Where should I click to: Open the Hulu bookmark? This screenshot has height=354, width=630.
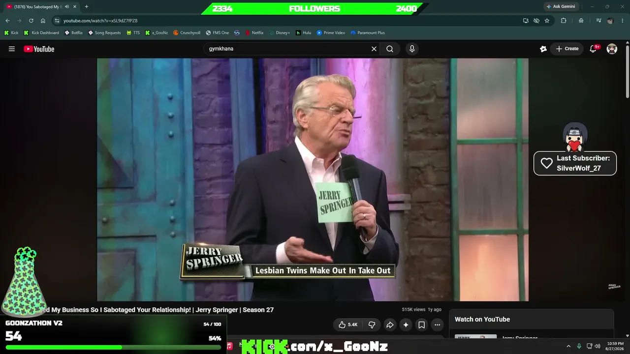pos(304,33)
